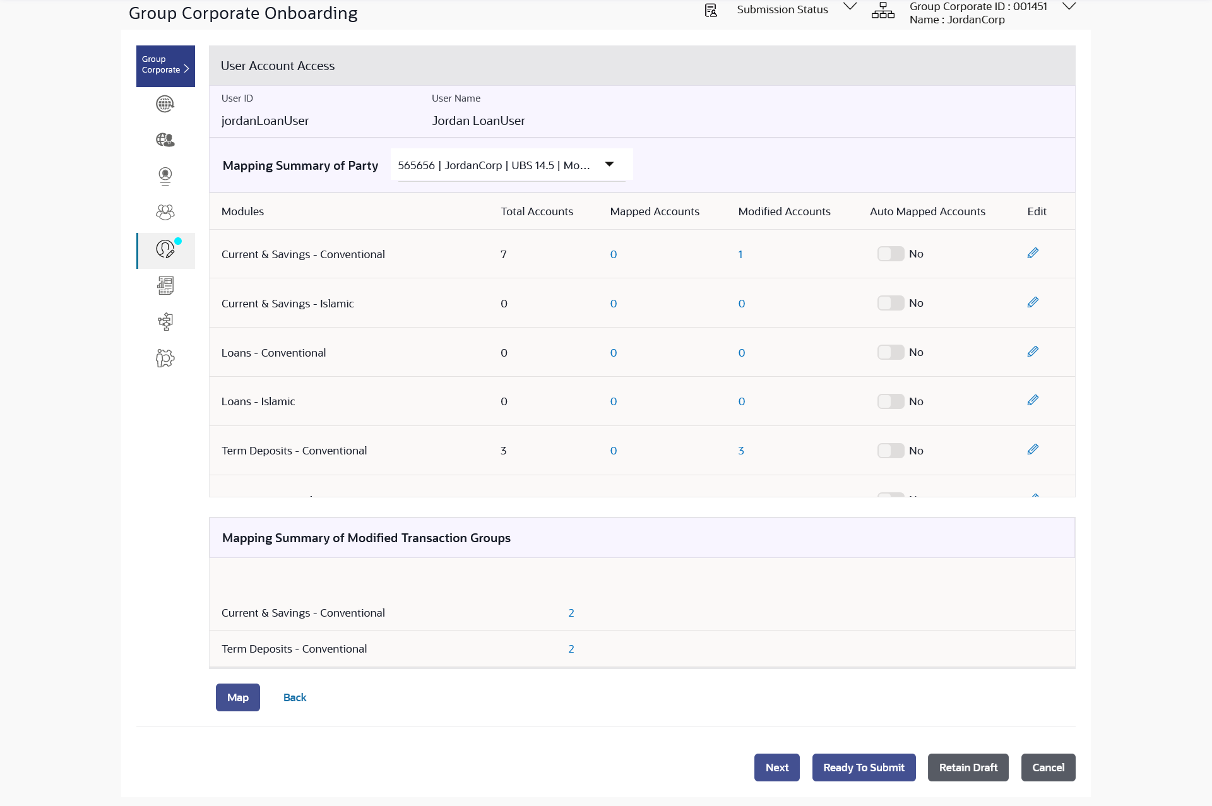Edit Current & Savings - Conventional mapping

click(1033, 253)
